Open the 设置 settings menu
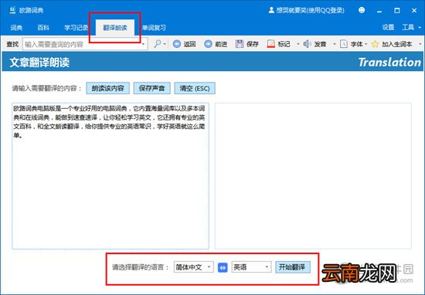This screenshot has height=295, width=425. coord(388,27)
